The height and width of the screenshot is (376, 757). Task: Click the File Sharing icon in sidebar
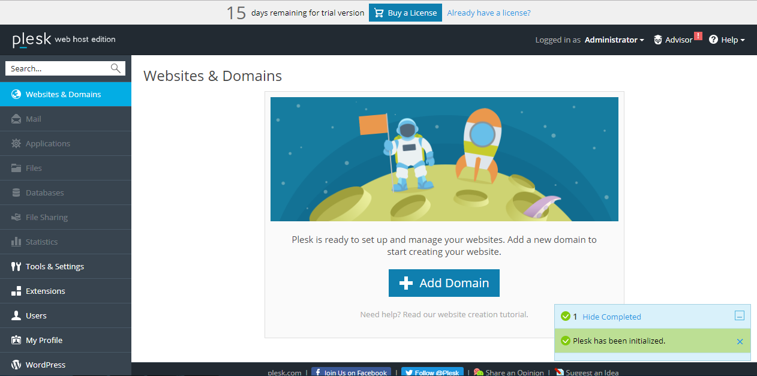tap(16, 217)
